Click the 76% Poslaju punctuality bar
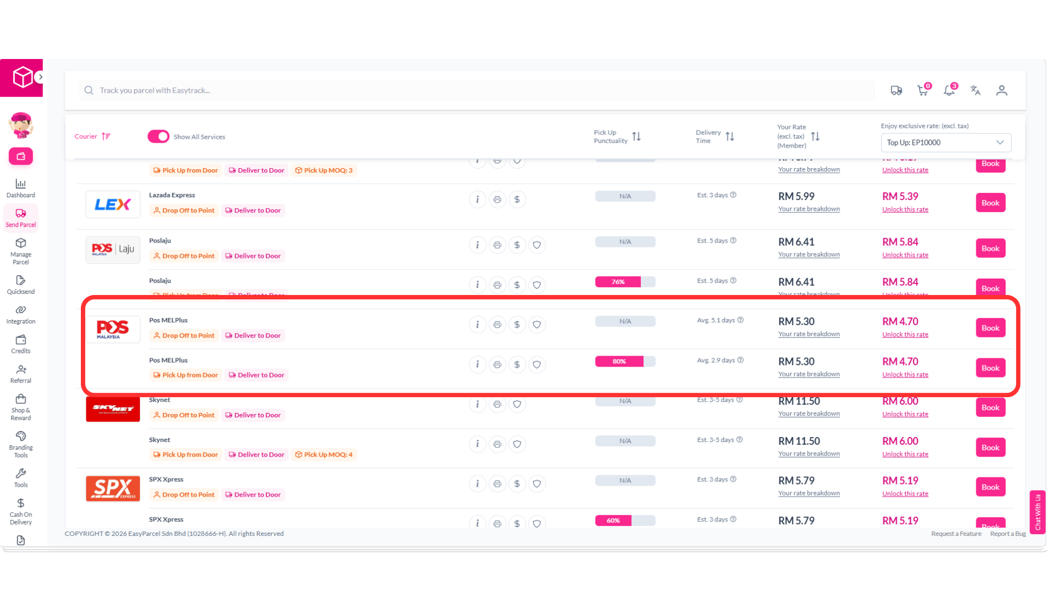Viewport: 1049px width, 590px height. coord(625,282)
